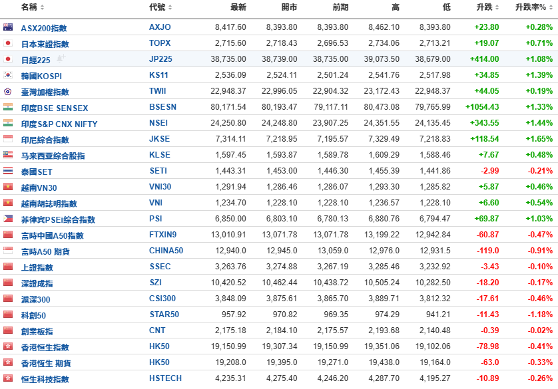Click the Thailand flag beside 泰國SET
Screen dimensions: 558x389
pyautogui.click(x=8, y=170)
